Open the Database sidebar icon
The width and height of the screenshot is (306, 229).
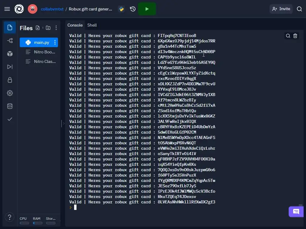point(10,106)
